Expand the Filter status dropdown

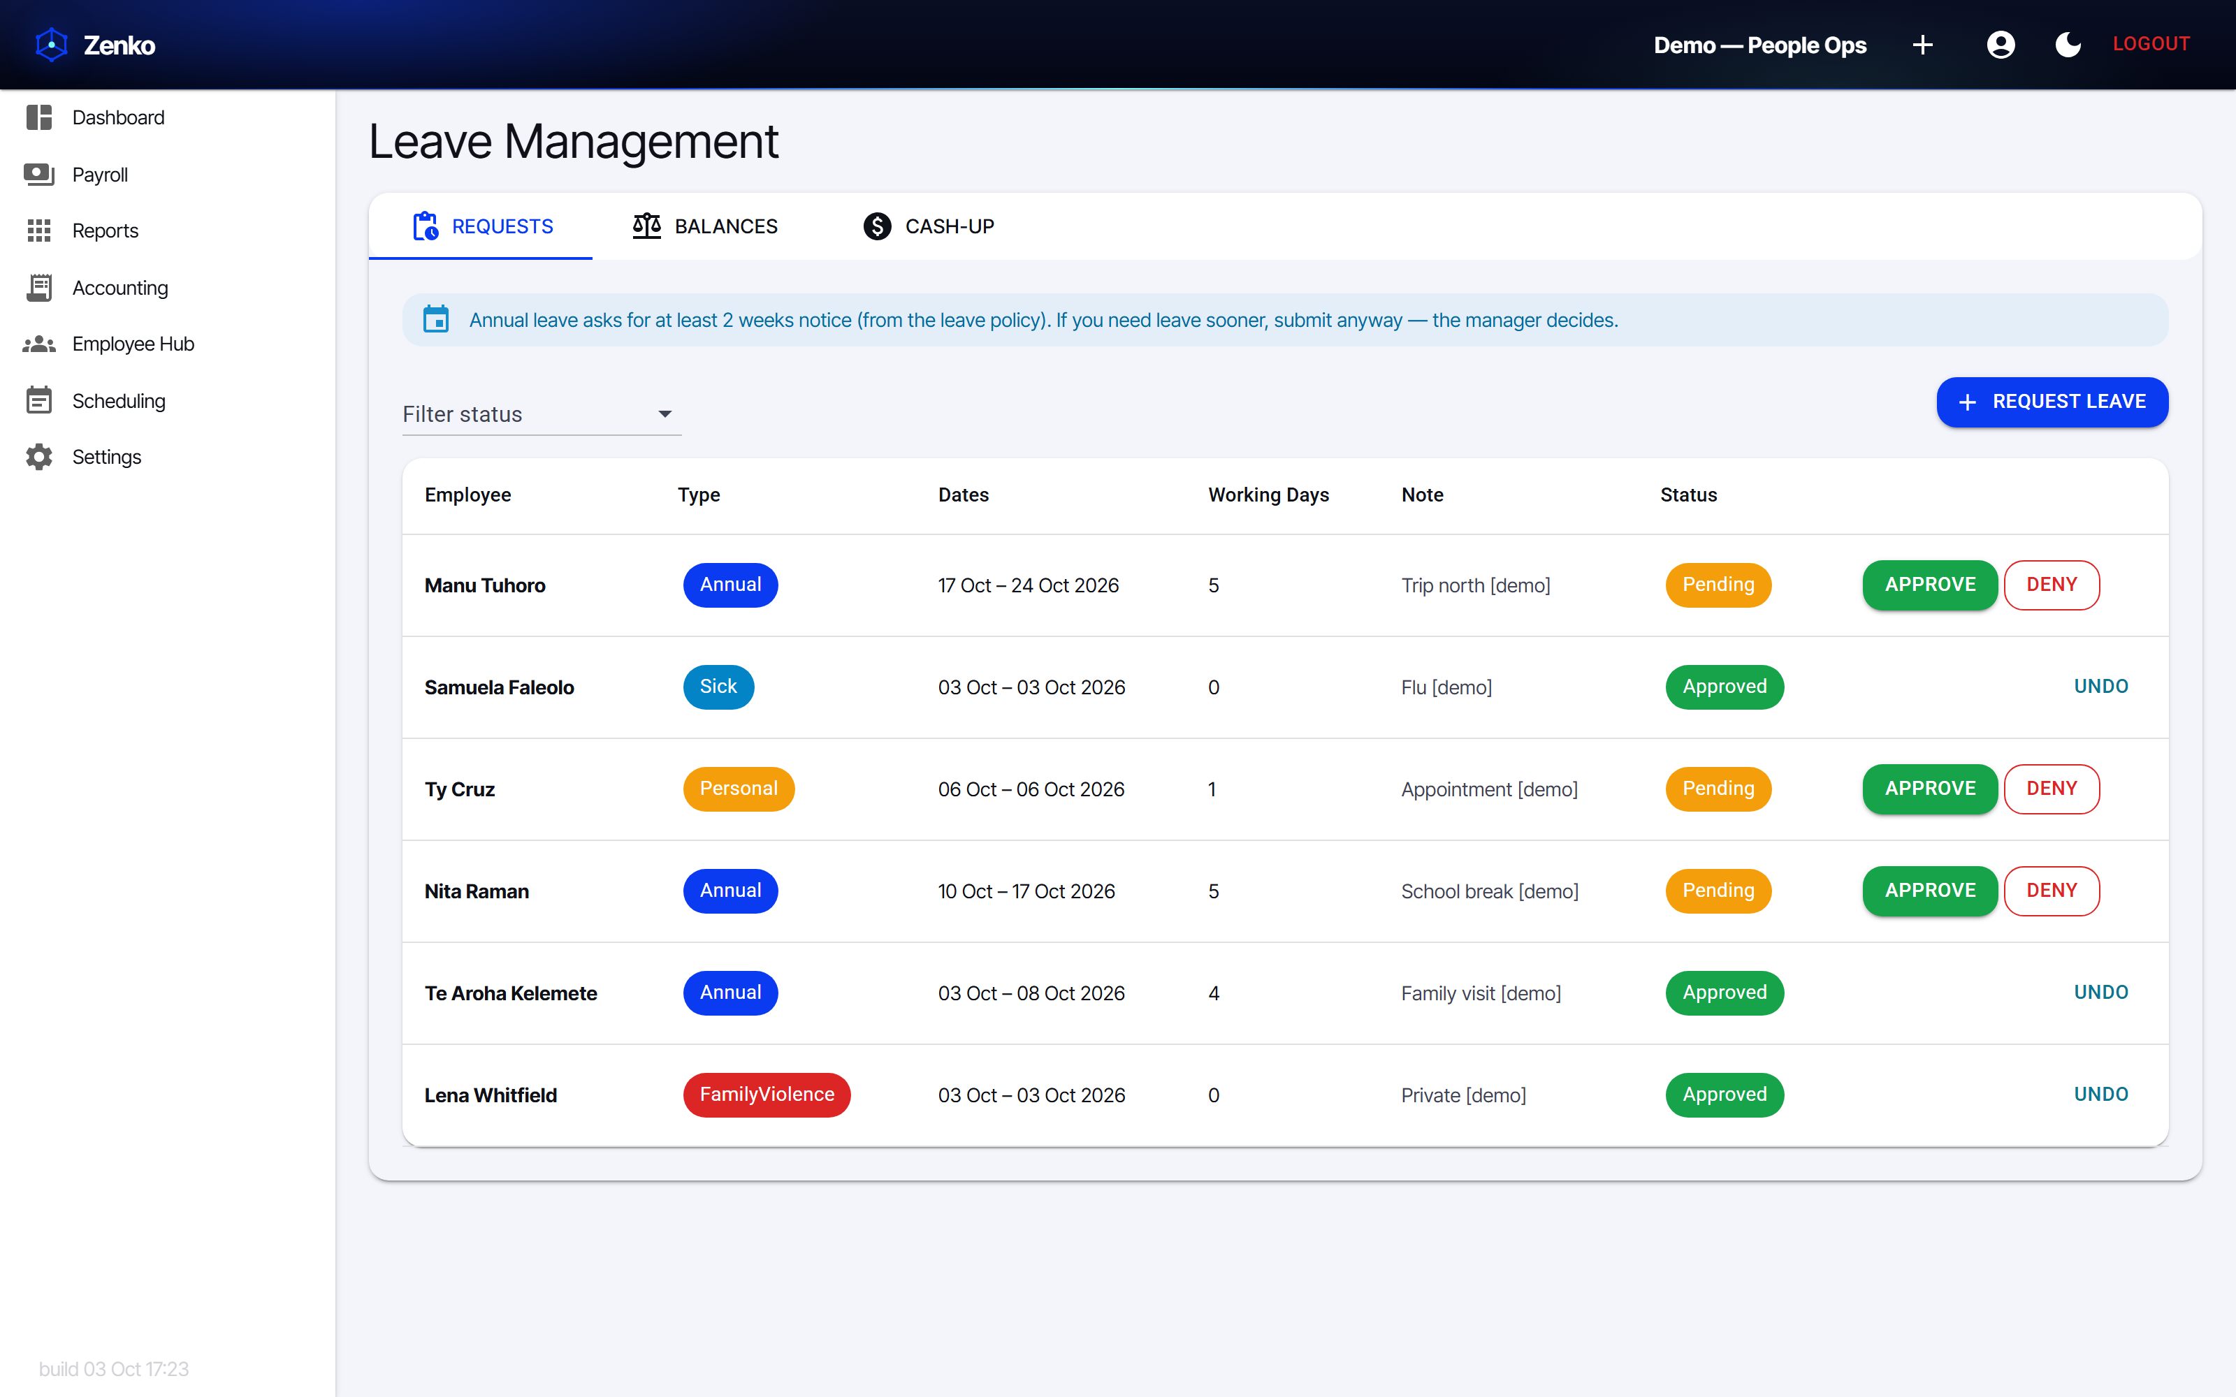tap(542, 414)
